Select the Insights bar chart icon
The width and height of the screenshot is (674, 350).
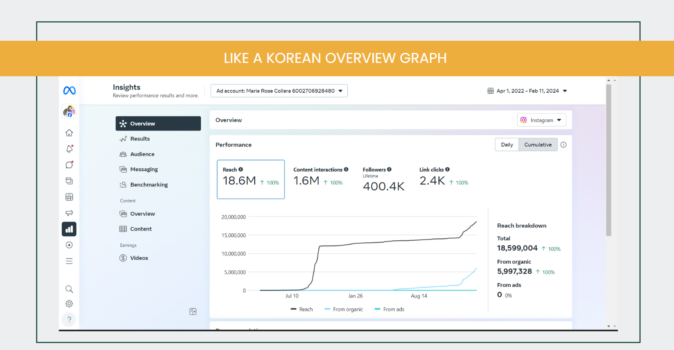click(x=69, y=229)
